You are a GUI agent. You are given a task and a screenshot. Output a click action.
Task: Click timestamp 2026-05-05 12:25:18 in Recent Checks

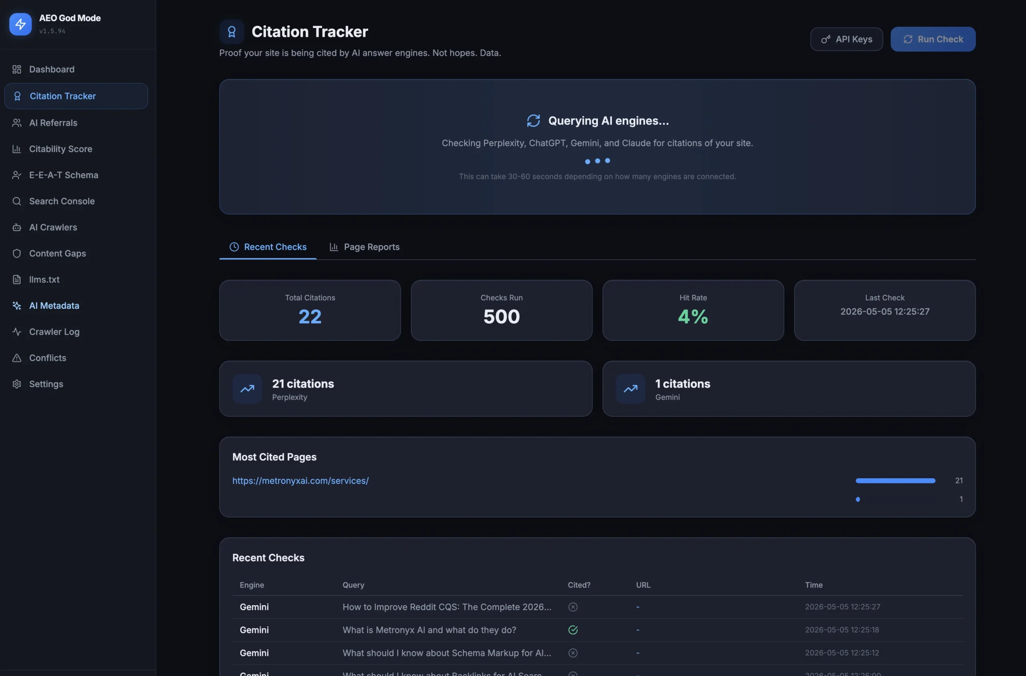tap(842, 630)
